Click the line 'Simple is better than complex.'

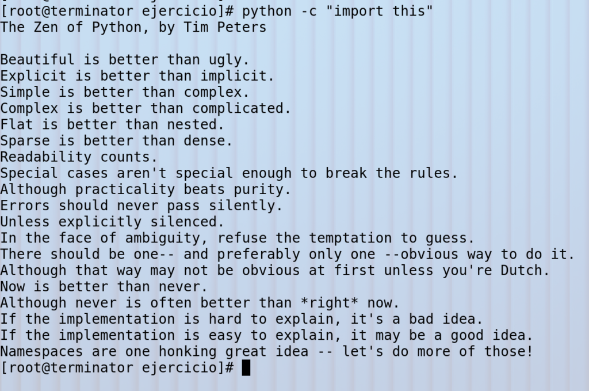pos(125,92)
